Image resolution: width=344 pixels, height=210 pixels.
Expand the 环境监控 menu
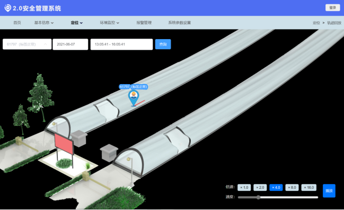pos(110,23)
